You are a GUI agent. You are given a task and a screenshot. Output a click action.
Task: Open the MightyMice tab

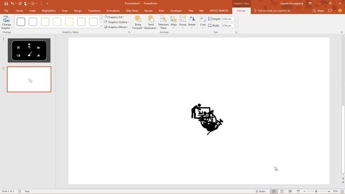49,11
